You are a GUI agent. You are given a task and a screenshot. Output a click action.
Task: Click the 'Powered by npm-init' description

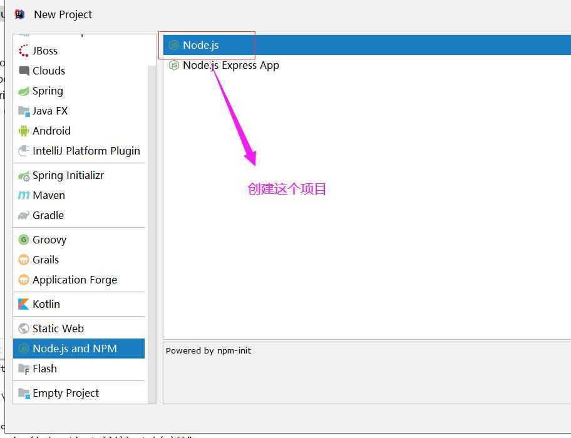208,350
